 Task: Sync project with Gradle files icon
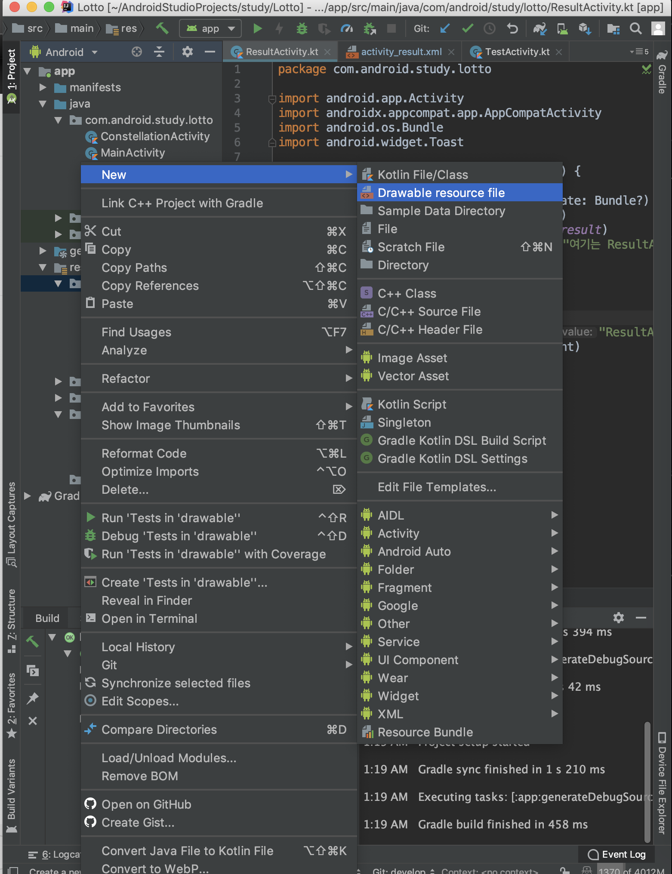click(539, 29)
